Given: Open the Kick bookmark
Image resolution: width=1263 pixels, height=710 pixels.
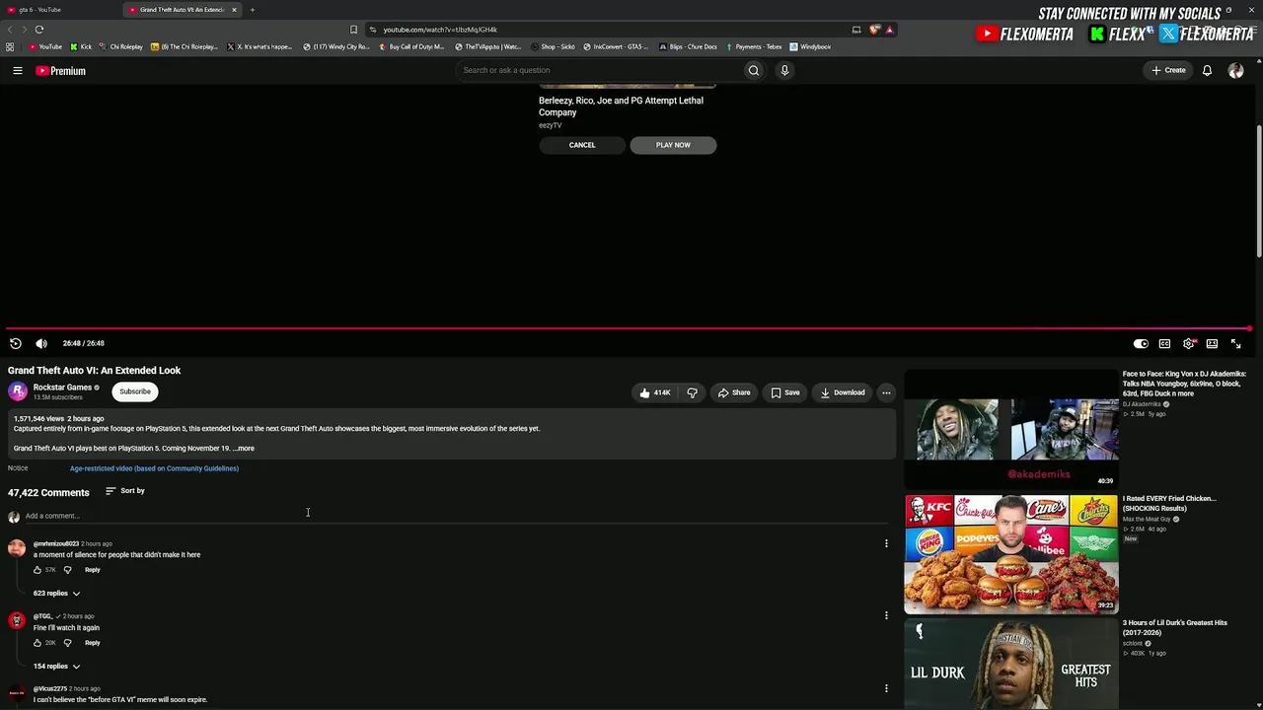Looking at the screenshot, I should (81, 46).
